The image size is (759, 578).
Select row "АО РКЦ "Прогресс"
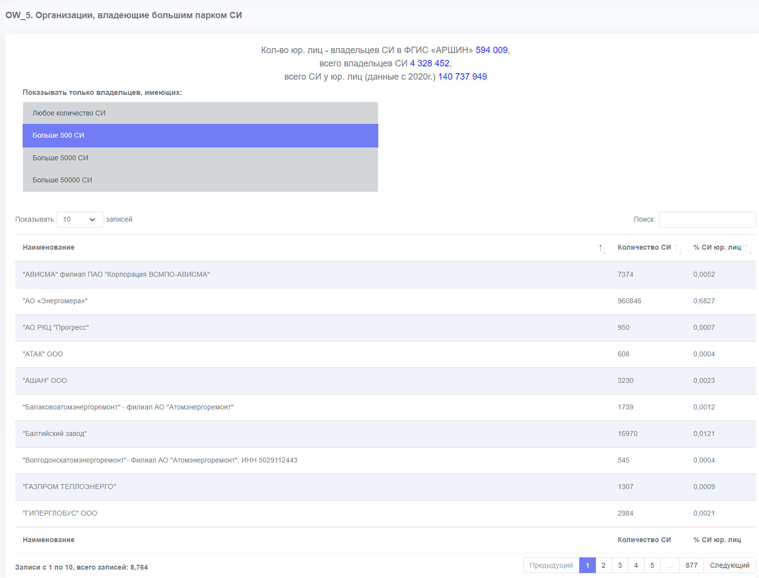386,328
